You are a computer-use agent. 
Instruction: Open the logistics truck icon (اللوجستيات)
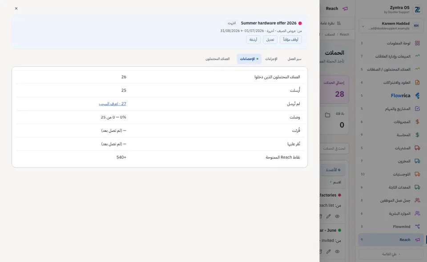417,174
